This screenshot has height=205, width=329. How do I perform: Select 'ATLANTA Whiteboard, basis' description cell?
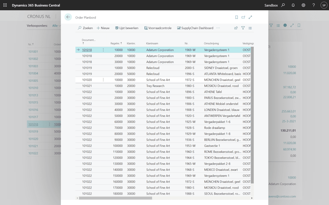click(222, 74)
